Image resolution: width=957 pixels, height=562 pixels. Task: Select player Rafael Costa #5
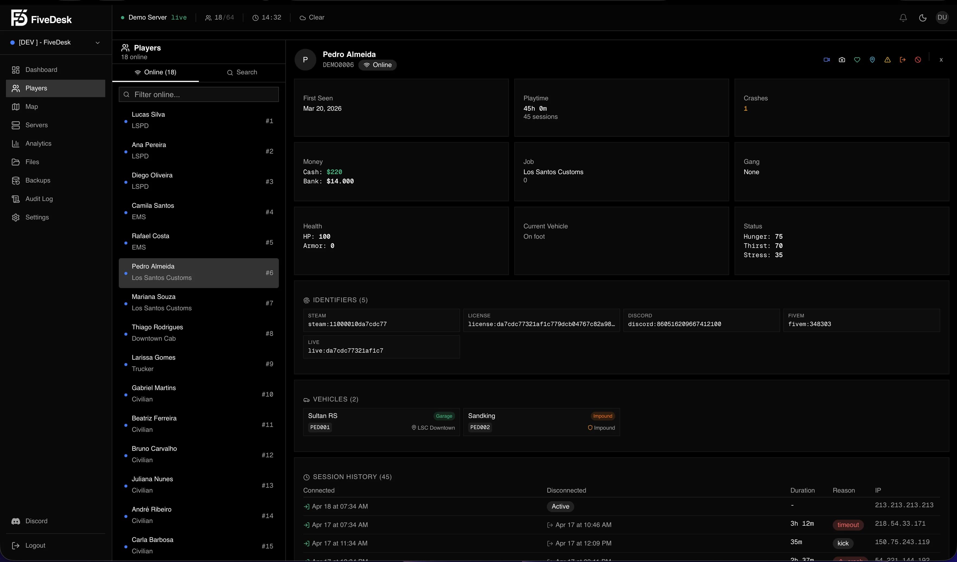(x=199, y=242)
